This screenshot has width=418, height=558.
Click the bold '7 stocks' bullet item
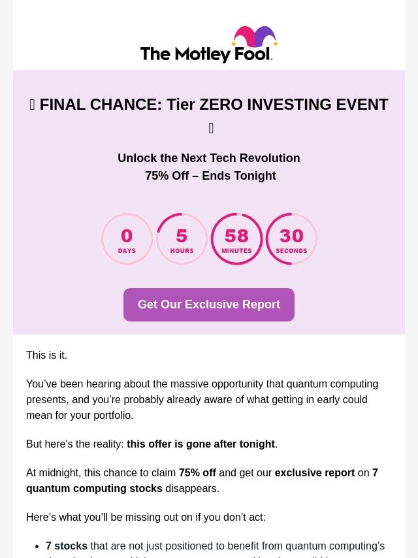[67, 546]
